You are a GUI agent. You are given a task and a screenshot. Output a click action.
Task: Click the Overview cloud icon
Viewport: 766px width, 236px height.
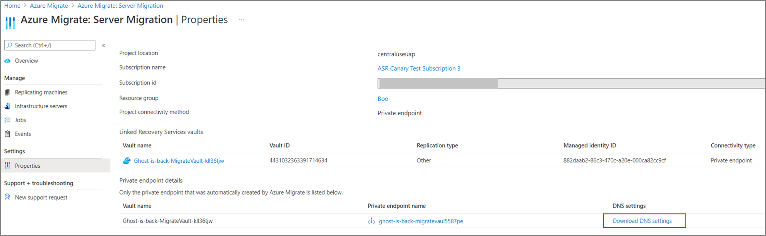point(7,61)
